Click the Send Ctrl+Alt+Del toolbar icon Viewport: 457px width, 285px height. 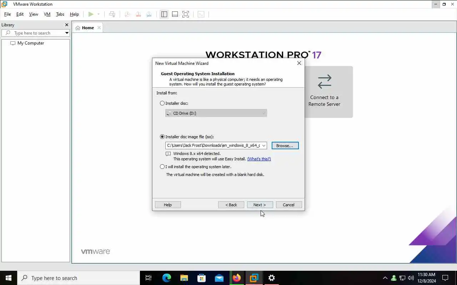112,14
